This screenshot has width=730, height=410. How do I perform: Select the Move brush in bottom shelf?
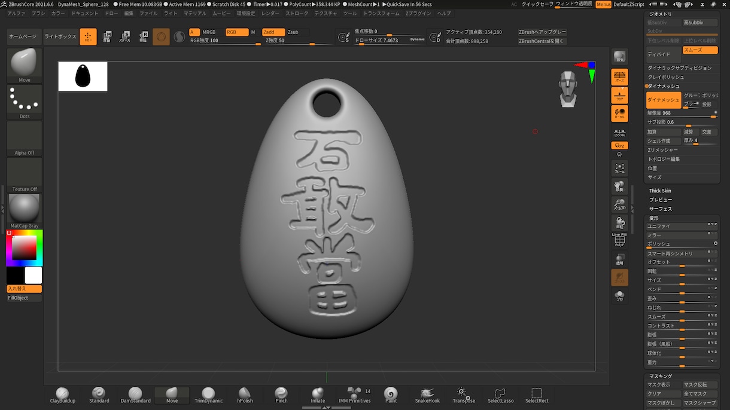coord(172,395)
